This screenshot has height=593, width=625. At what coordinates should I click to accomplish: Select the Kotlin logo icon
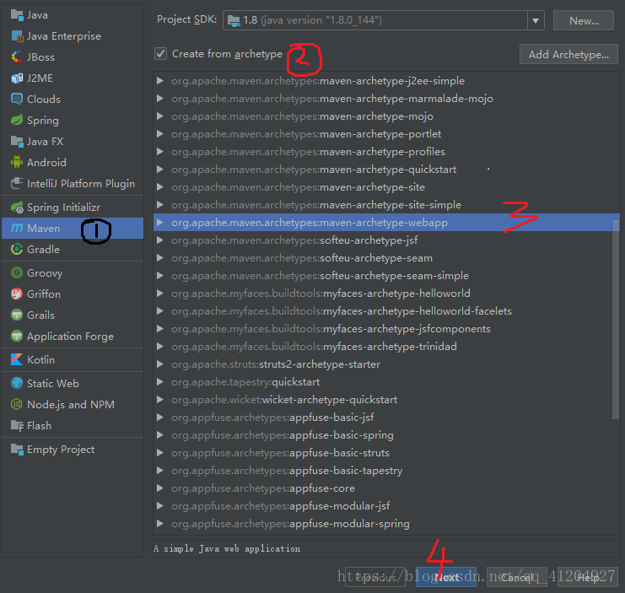17,360
